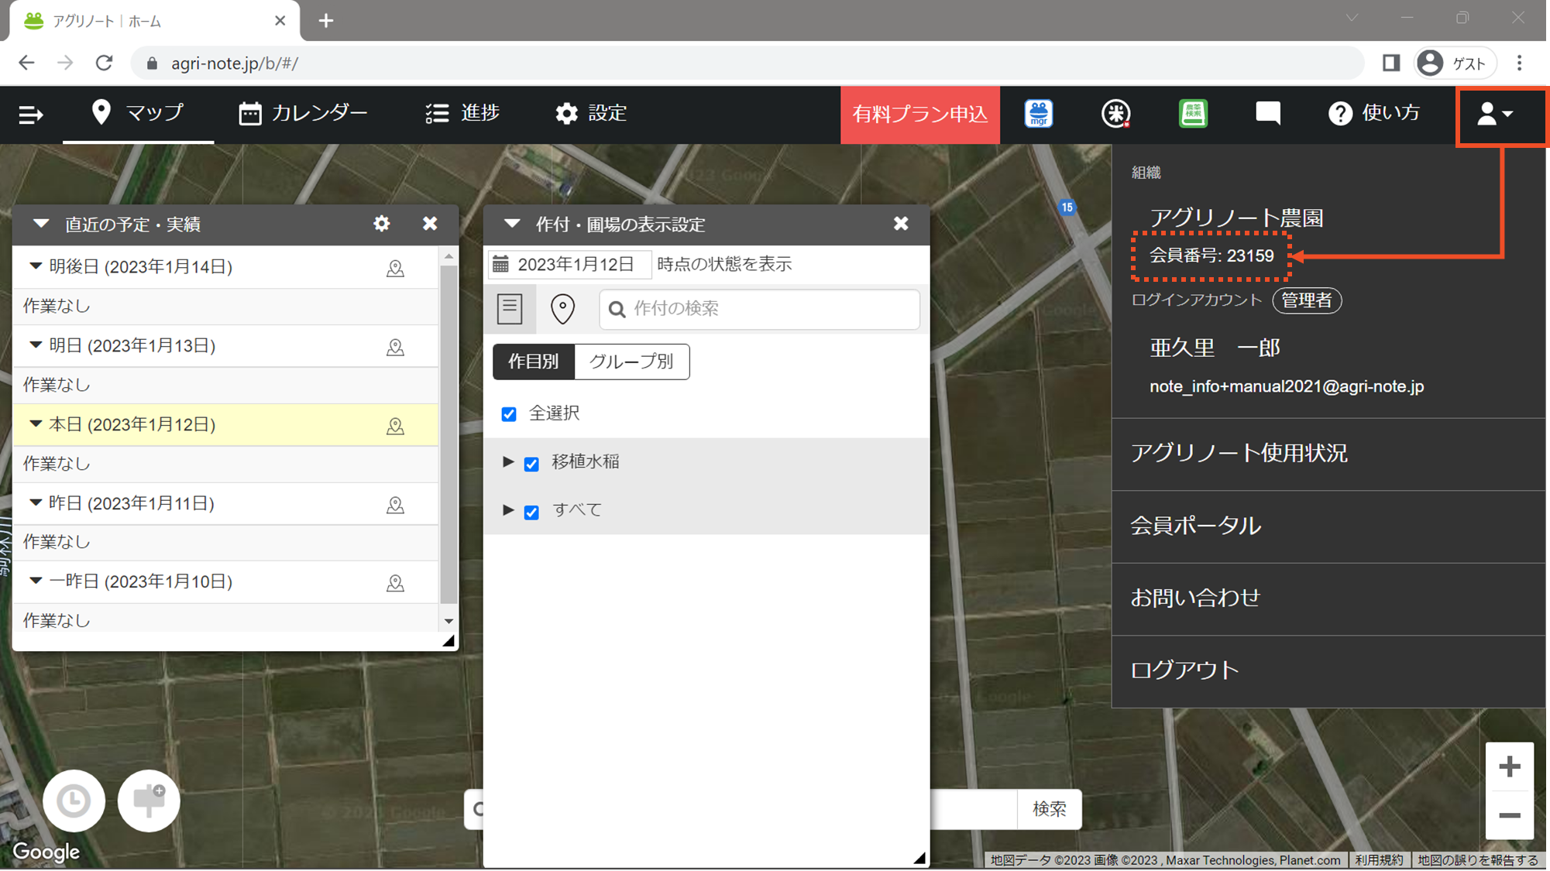Select the グループ別 toggle
Viewport: 1550px width, 871px height.
coord(631,362)
